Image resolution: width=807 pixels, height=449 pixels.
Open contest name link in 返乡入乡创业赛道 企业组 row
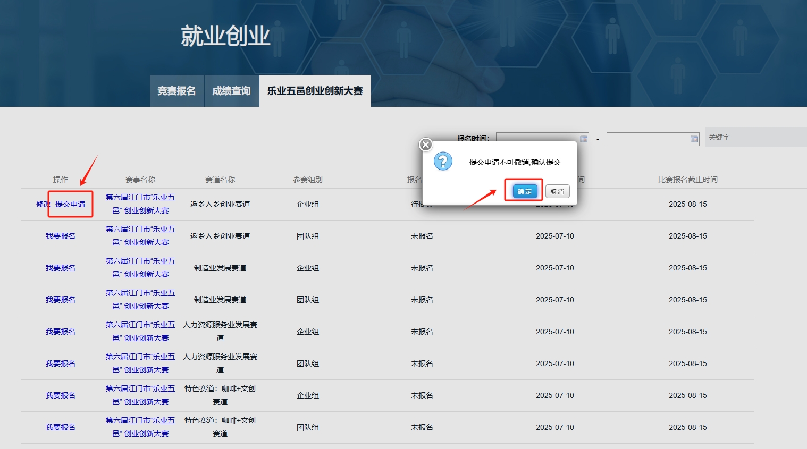140,204
